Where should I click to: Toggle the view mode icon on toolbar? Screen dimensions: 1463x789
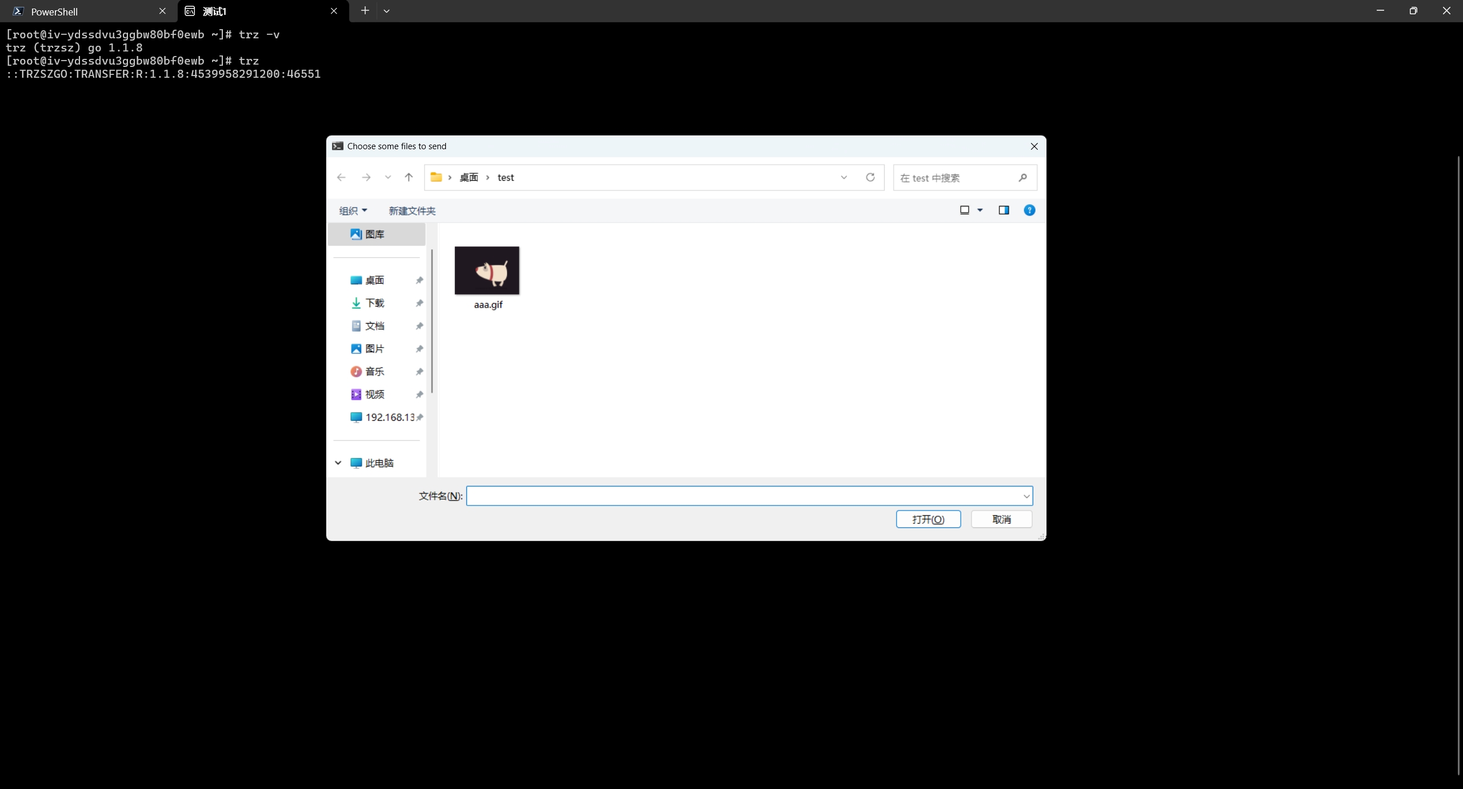(x=964, y=210)
